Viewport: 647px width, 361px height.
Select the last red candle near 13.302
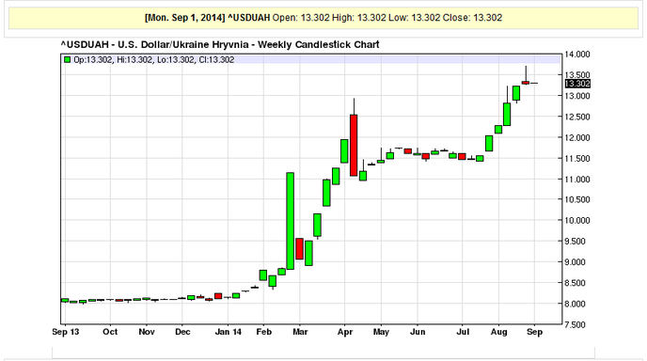coord(526,83)
